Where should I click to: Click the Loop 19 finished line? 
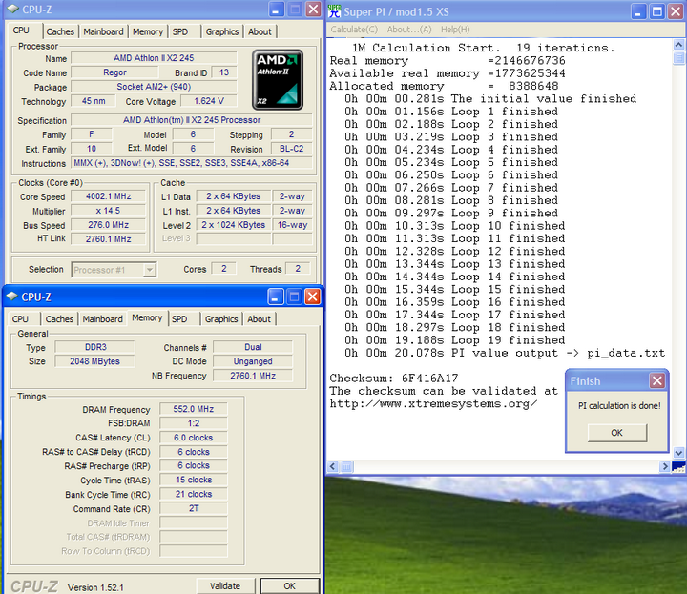(455, 340)
